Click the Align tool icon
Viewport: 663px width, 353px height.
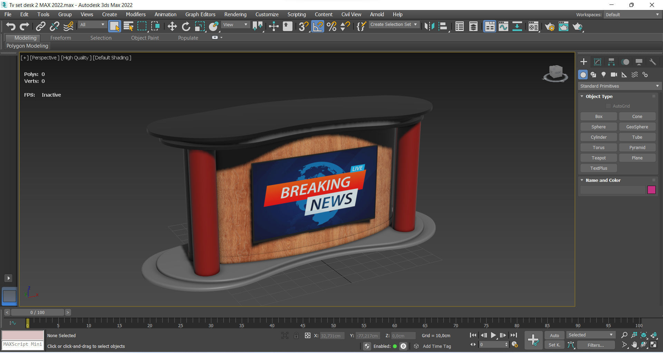pos(443,27)
